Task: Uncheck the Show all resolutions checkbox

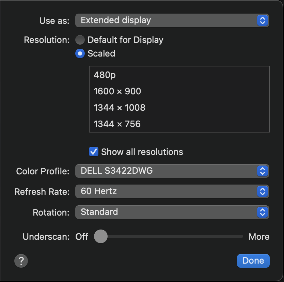Action: (94, 152)
